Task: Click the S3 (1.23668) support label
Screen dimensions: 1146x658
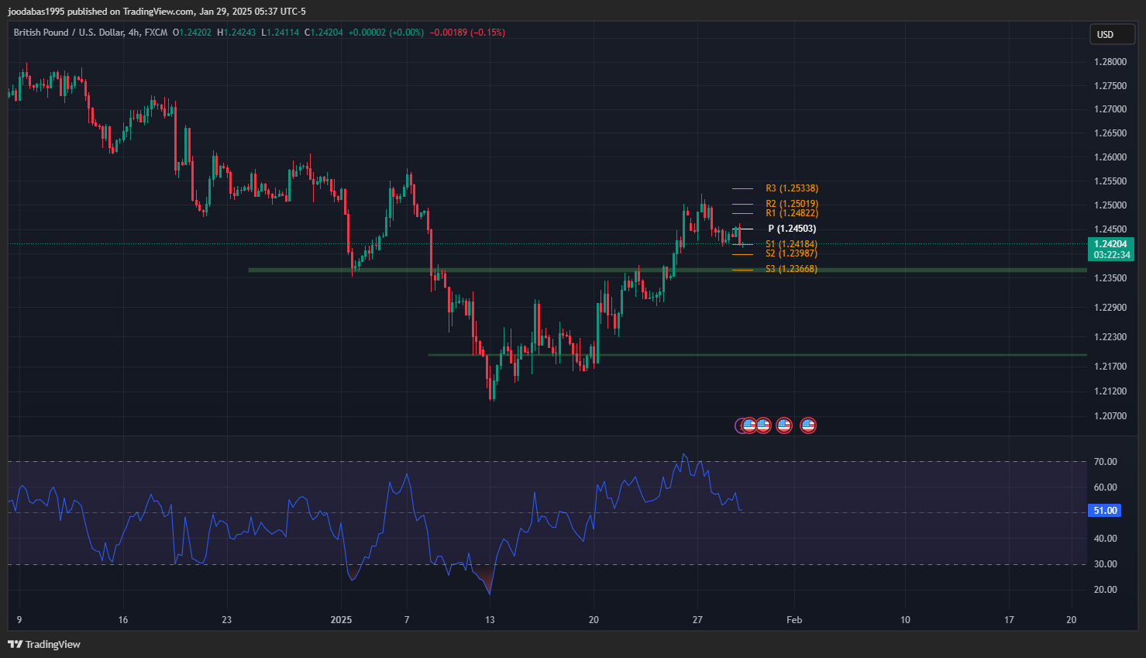Action: pos(791,269)
